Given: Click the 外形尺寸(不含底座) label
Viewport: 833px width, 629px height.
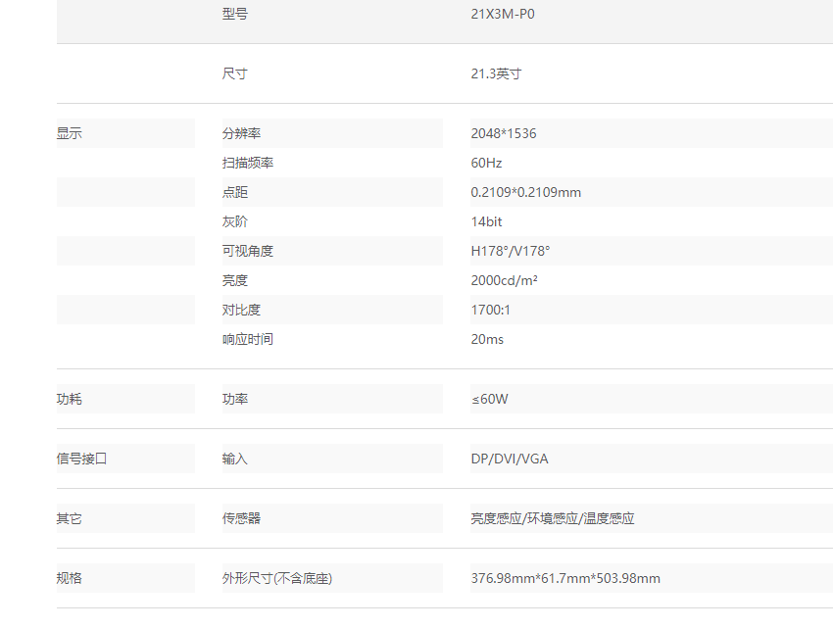Looking at the screenshot, I should click(x=277, y=578).
